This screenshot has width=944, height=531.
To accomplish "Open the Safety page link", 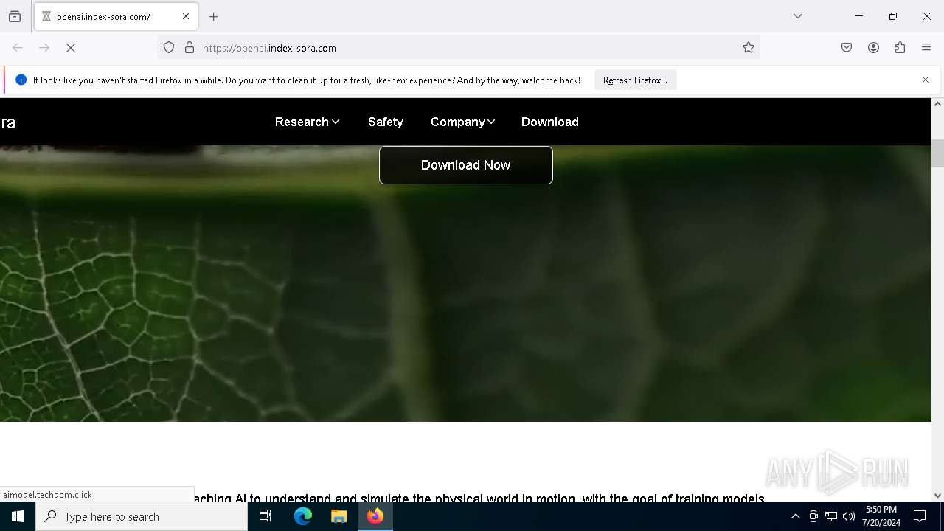I will (386, 122).
